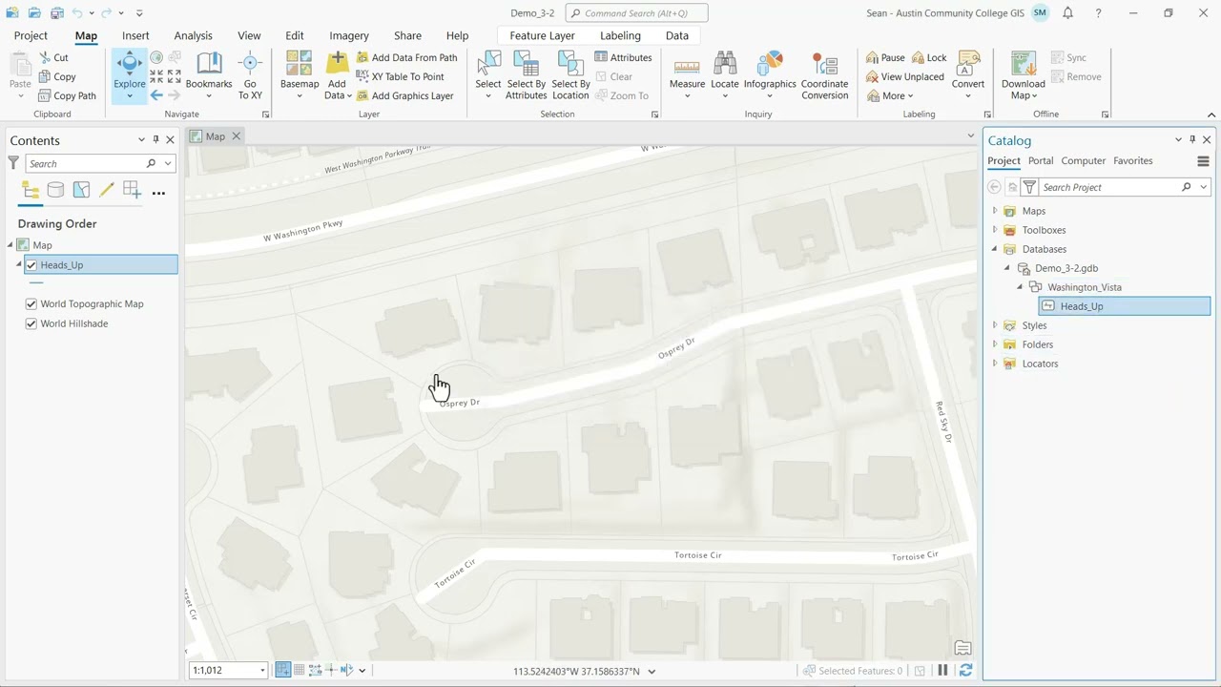Toggle Lock labels option

(x=929, y=57)
